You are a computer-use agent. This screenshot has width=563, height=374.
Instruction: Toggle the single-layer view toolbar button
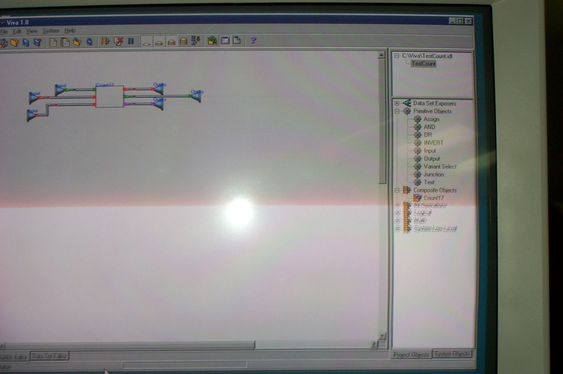coord(147,42)
